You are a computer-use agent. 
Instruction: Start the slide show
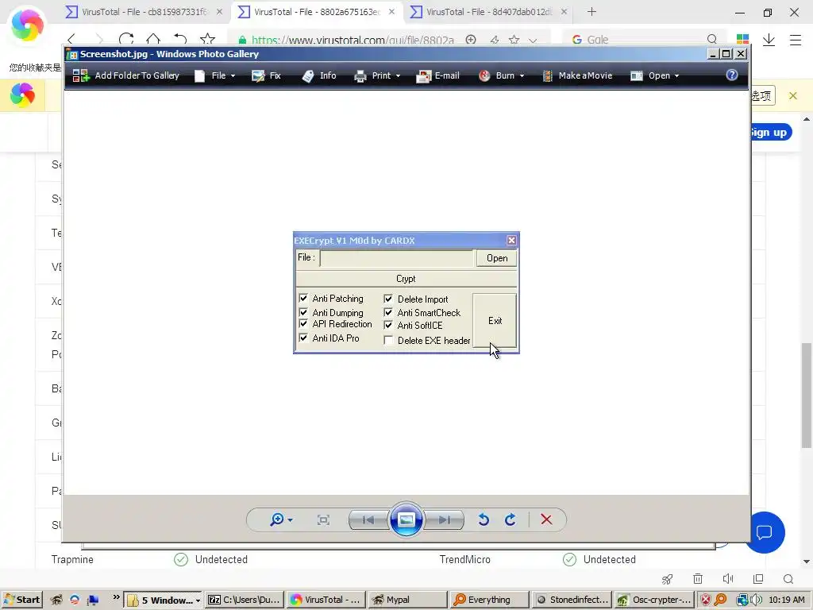click(406, 519)
